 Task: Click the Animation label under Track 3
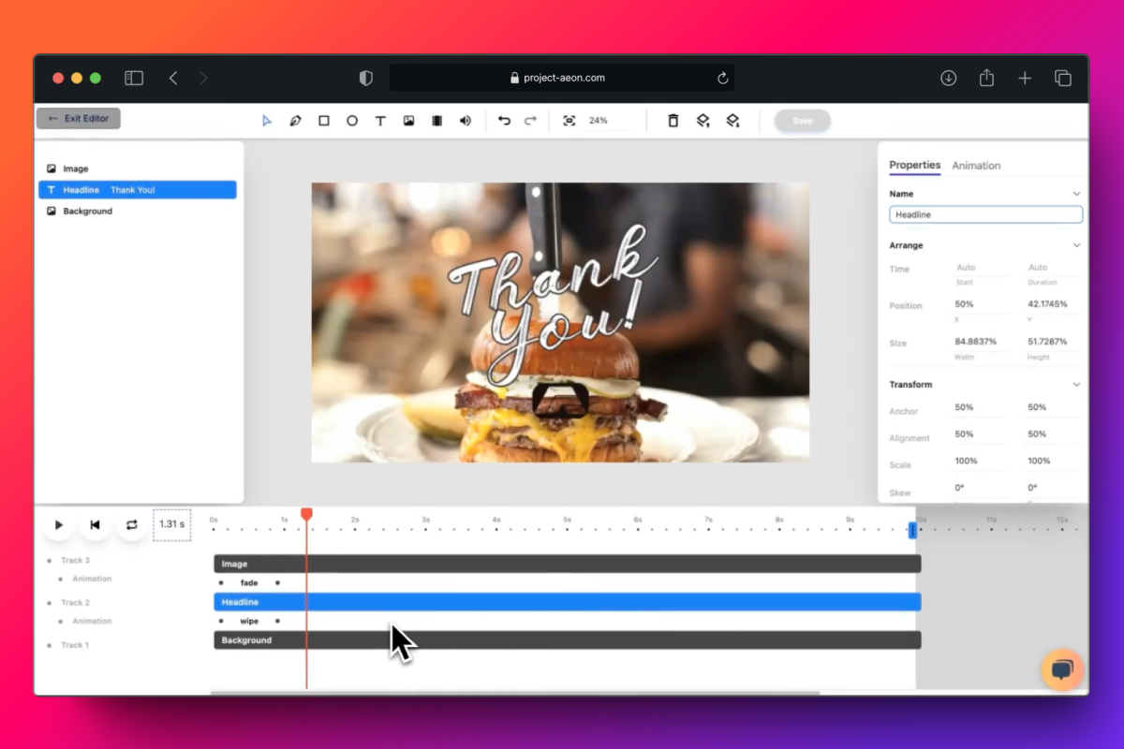(x=92, y=580)
